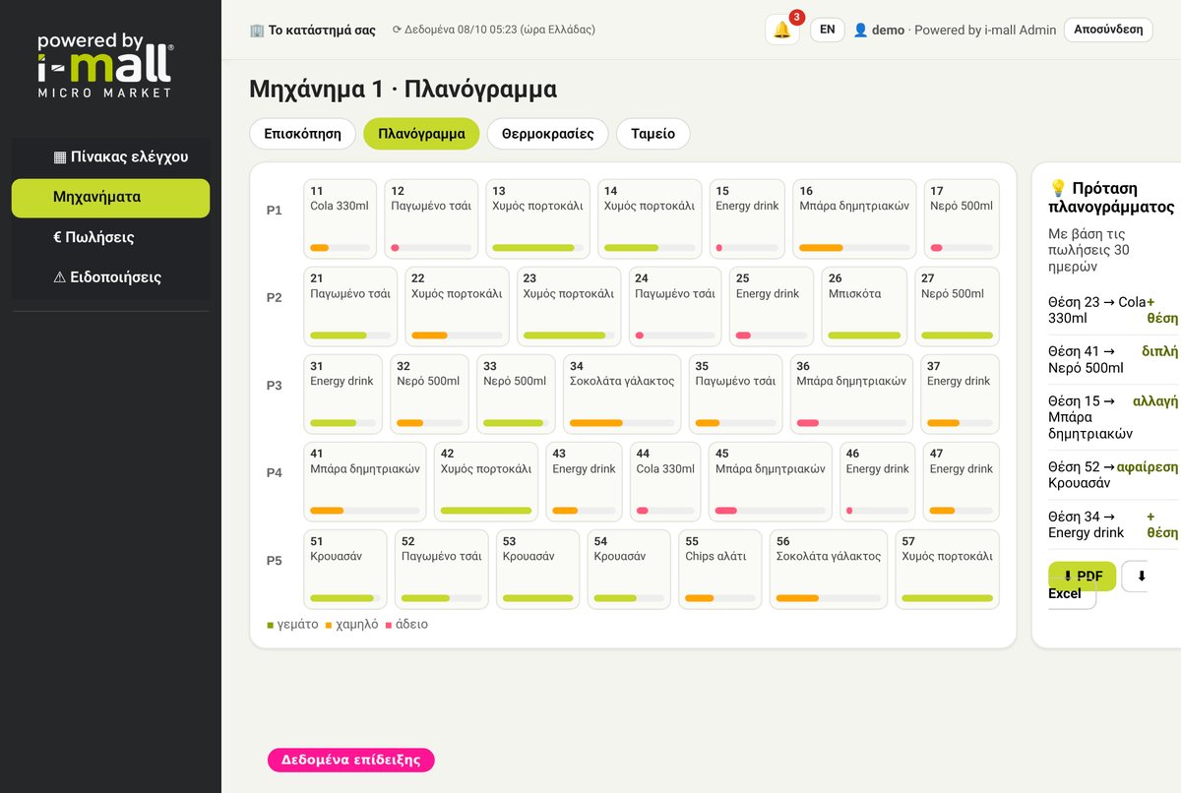Select slot 12 Παγωμένο τσάι card
The height and width of the screenshot is (793, 1181).
coord(431,219)
